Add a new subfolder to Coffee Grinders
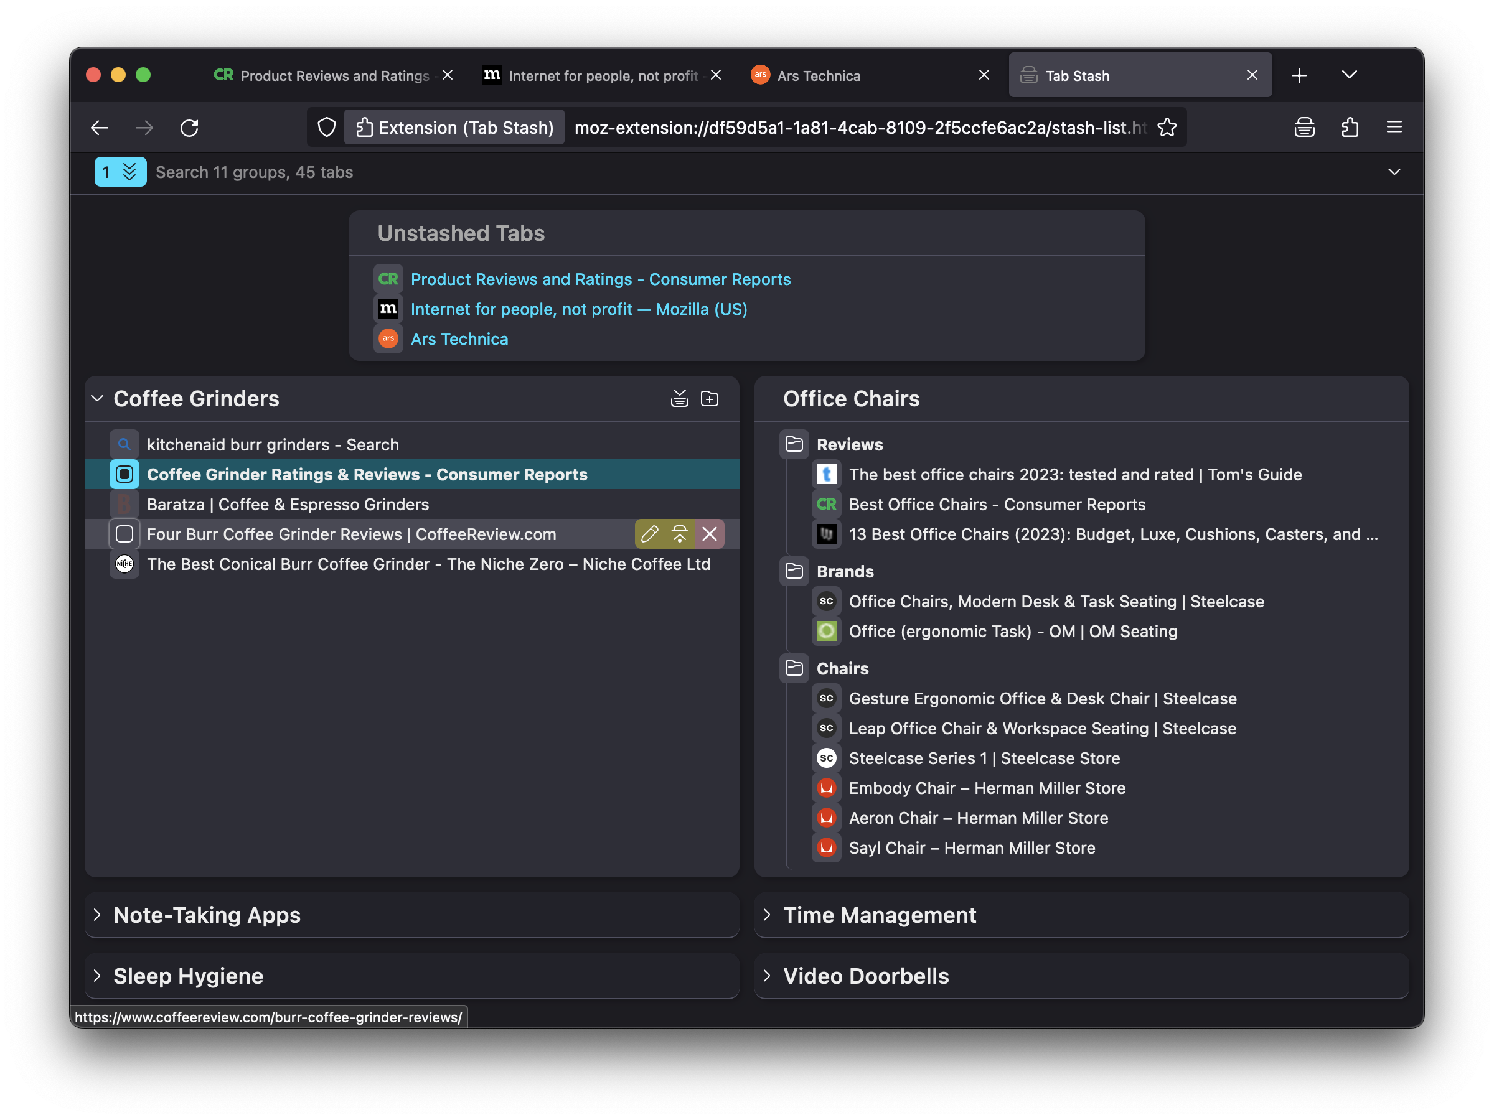This screenshot has width=1494, height=1120. [x=709, y=399]
